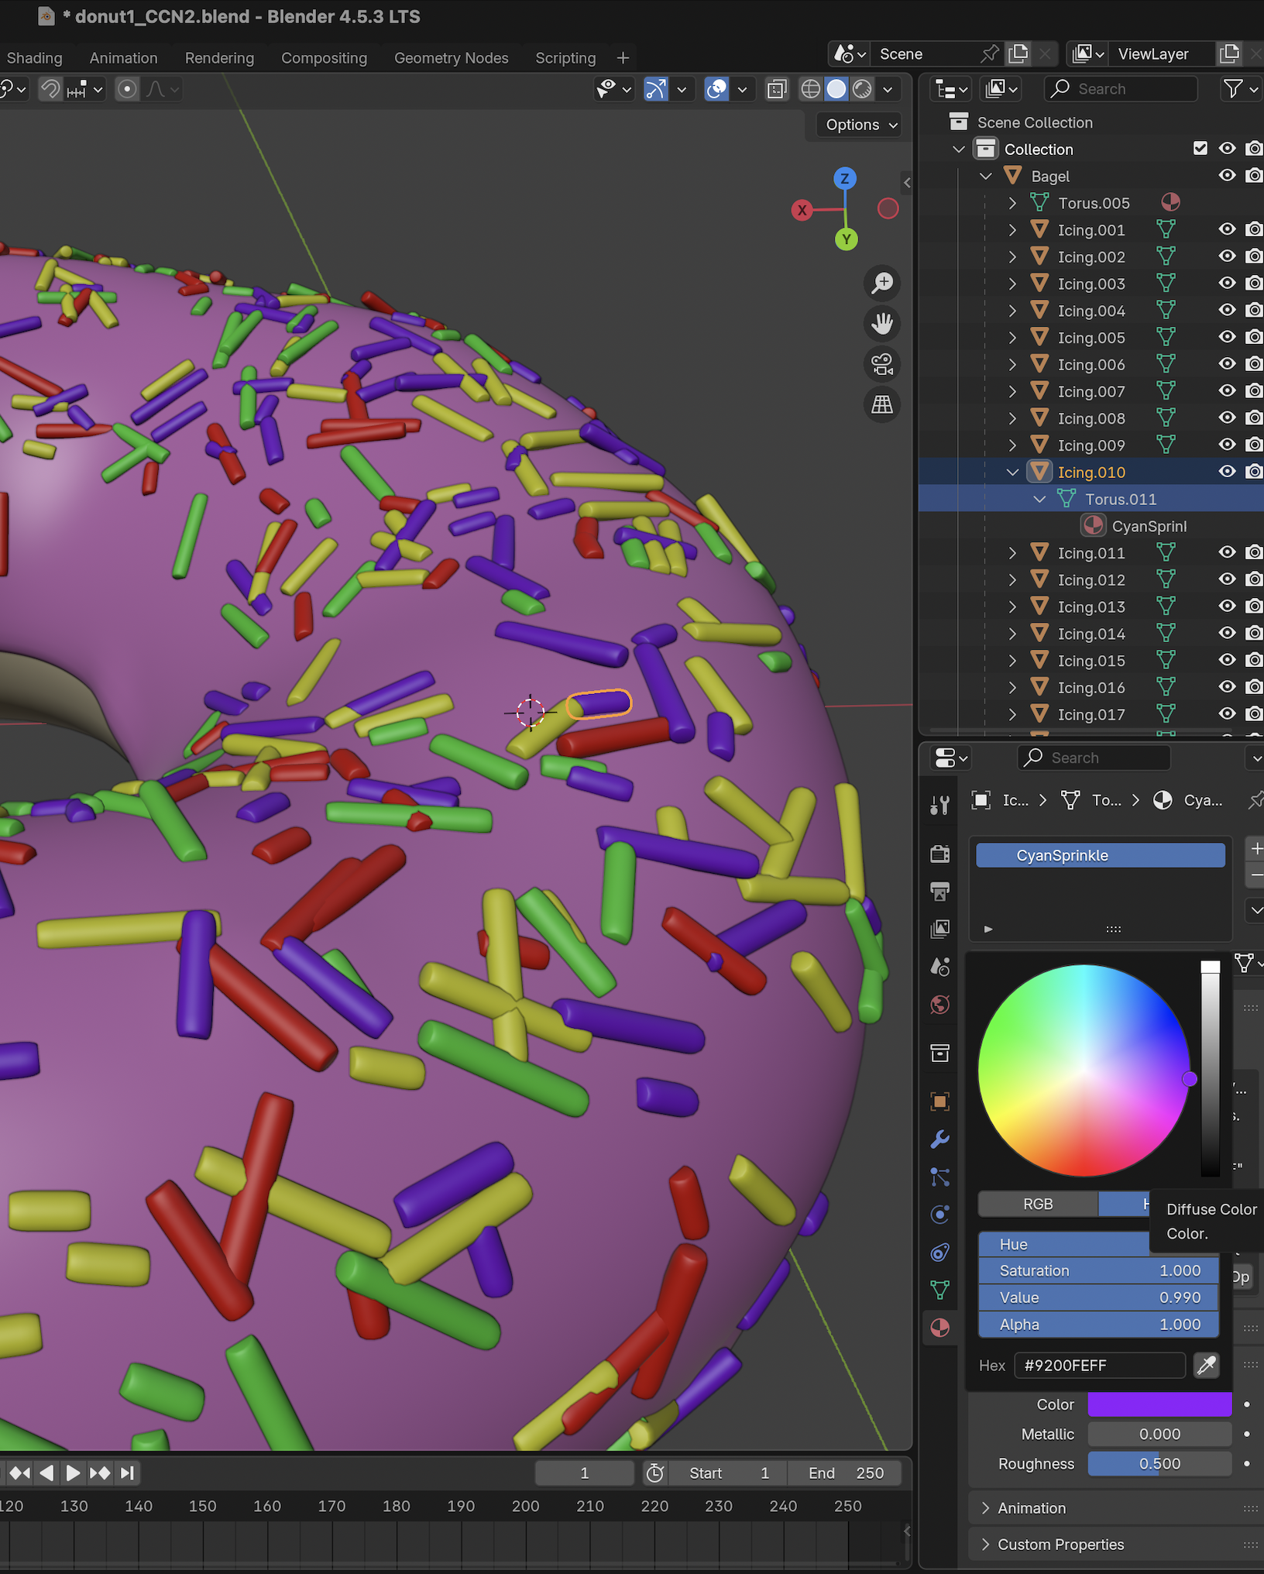Switch to Material Preview viewport shading
Image resolution: width=1264 pixels, height=1574 pixels.
pos(861,89)
